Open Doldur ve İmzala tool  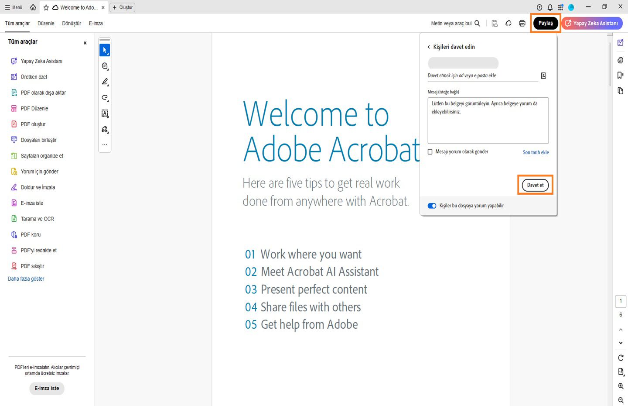(33, 187)
